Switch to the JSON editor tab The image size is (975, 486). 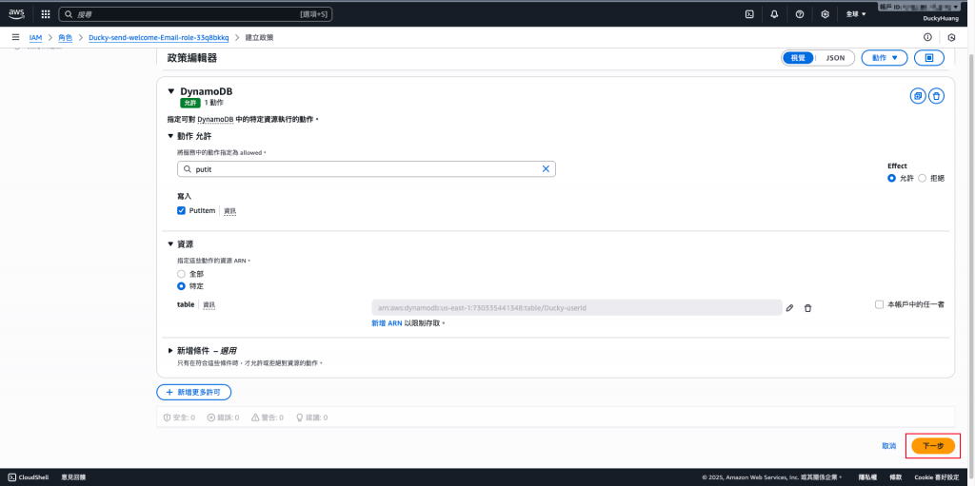pos(835,58)
